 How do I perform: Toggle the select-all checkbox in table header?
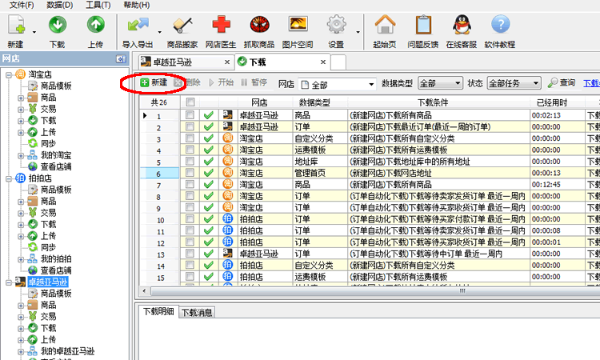coord(190,102)
